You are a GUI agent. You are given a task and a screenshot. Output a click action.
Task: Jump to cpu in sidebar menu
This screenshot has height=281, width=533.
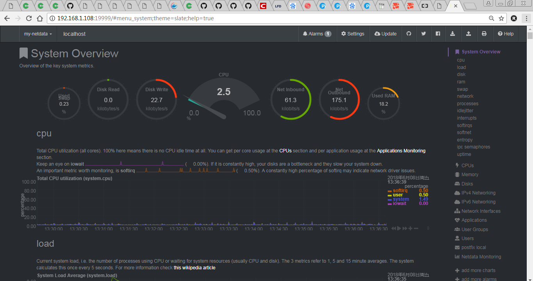(461, 60)
